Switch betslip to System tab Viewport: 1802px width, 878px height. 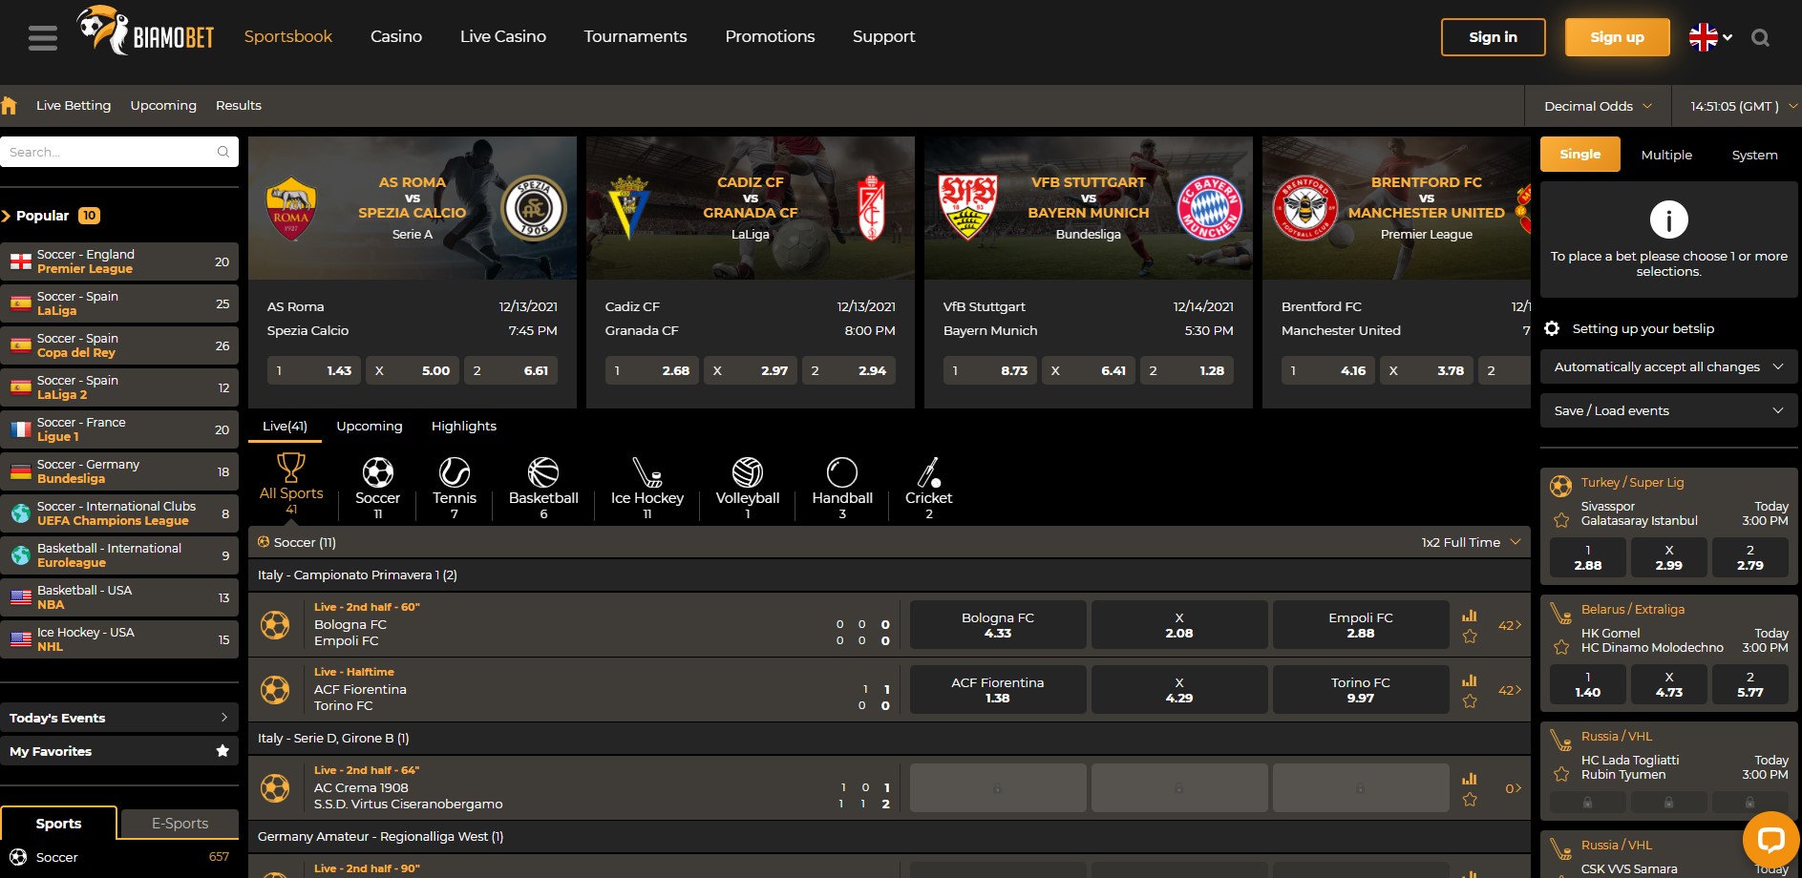[1754, 155]
